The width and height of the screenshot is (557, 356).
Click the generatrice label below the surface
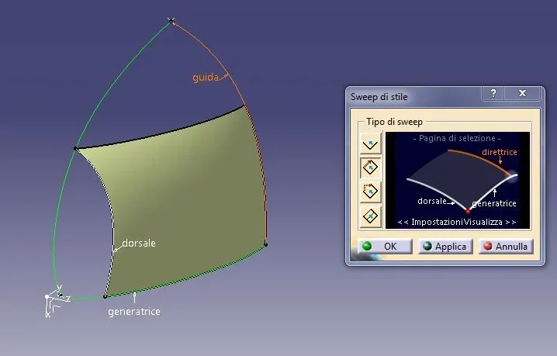click(x=134, y=311)
